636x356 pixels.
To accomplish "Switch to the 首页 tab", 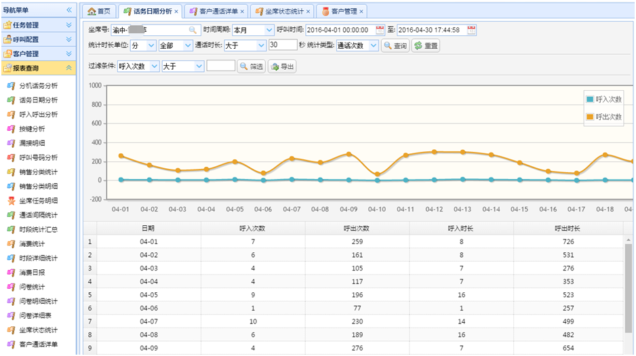I will point(99,11).
